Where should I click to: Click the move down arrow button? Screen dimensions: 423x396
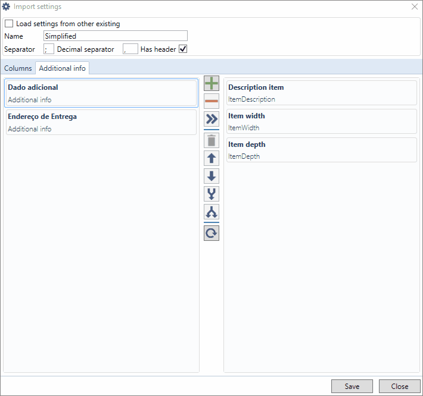[x=211, y=176]
